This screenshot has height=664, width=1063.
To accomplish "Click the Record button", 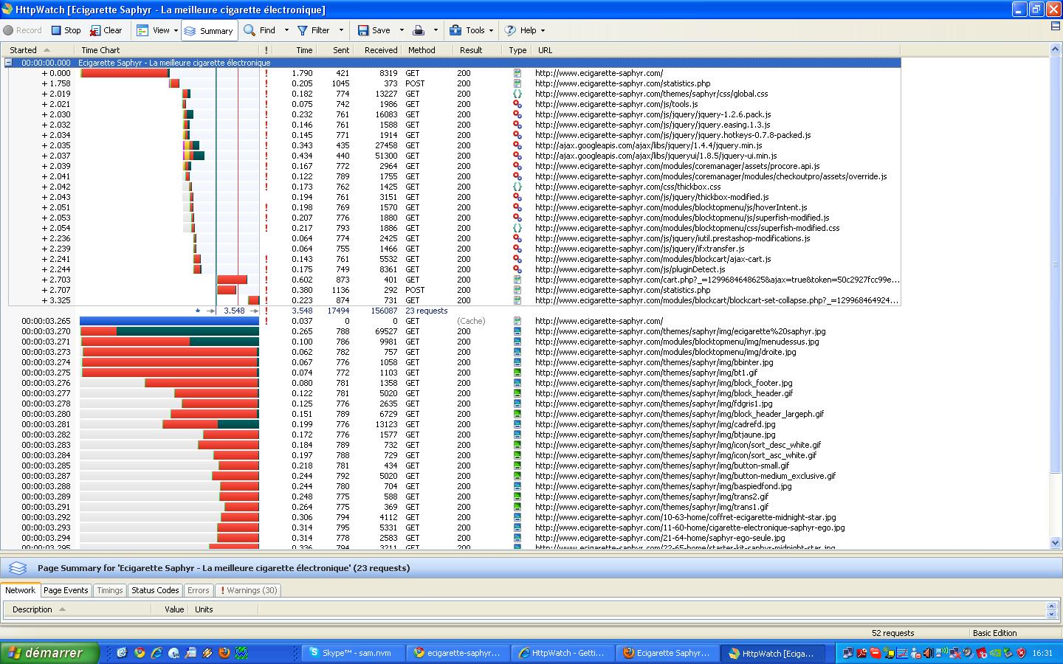I will coord(22,30).
